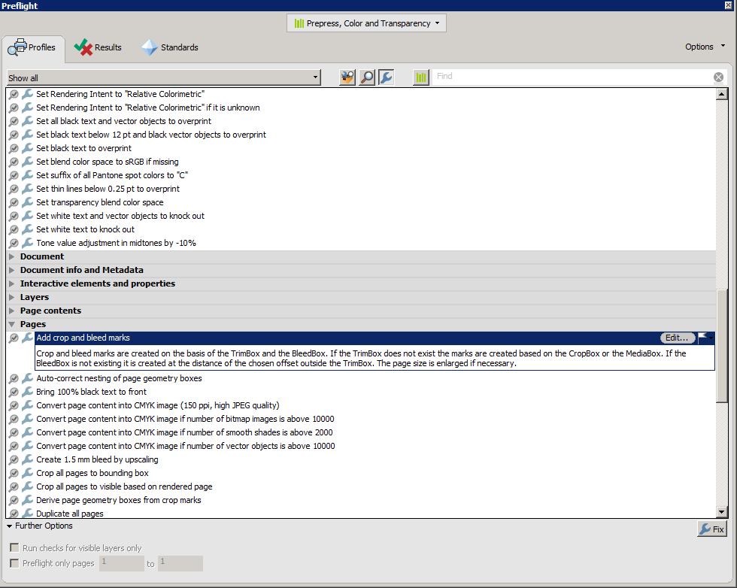Click wrench icon of Create 1.5 mm bleed by upscaling
The height and width of the screenshot is (588, 737).
tap(28, 459)
